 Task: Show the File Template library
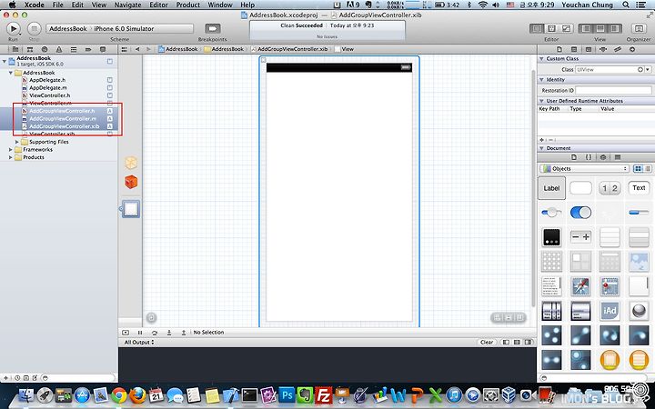pos(574,157)
